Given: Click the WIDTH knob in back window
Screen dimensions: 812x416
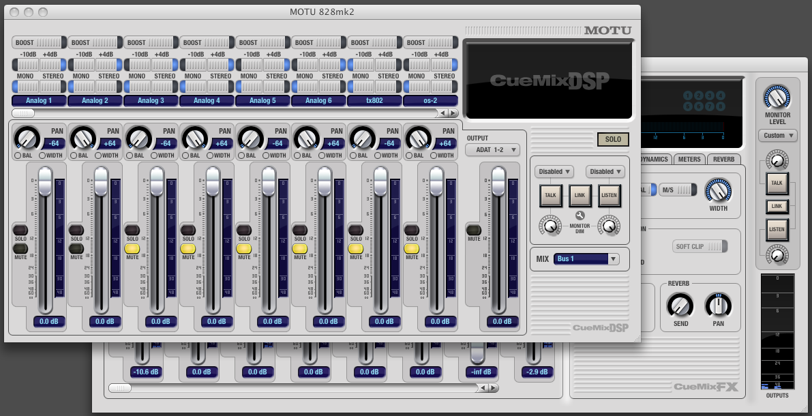Looking at the screenshot, I should (x=718, y=191).
